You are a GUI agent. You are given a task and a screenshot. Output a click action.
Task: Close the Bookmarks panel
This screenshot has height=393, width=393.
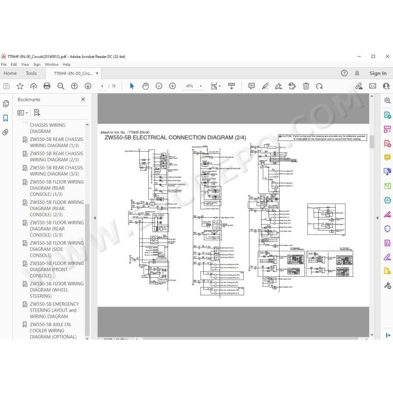[83, 99]
